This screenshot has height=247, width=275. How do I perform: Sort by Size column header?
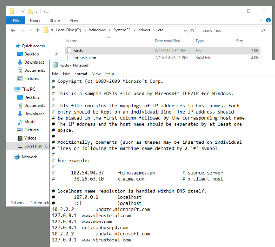coord(239,41)
